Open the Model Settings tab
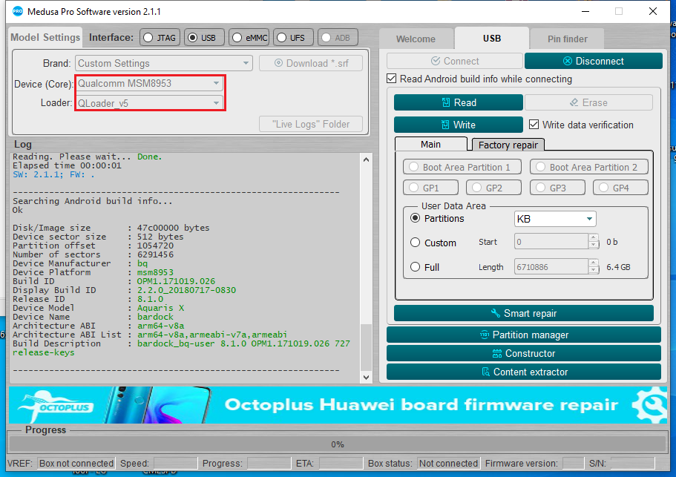Screen dimensions: 676x477 tap(45, 38)
